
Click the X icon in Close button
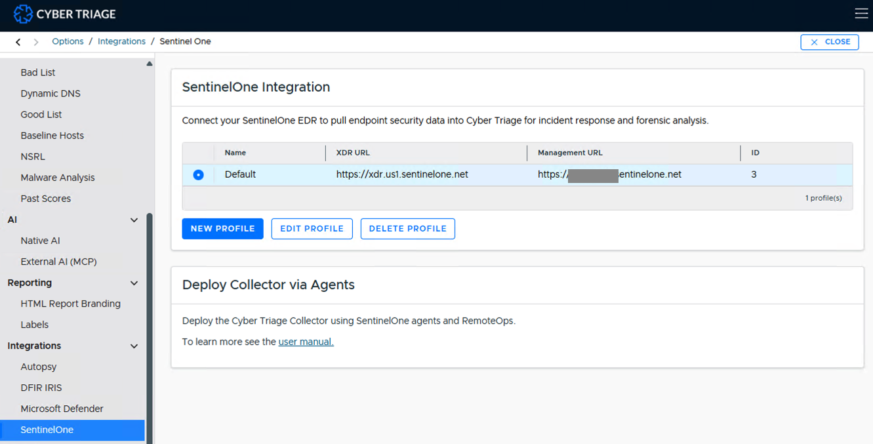tap(815, 42)
